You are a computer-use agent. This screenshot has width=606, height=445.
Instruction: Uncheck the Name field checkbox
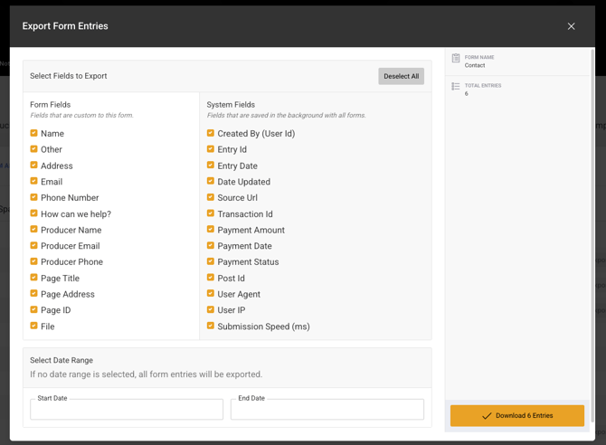33,133
